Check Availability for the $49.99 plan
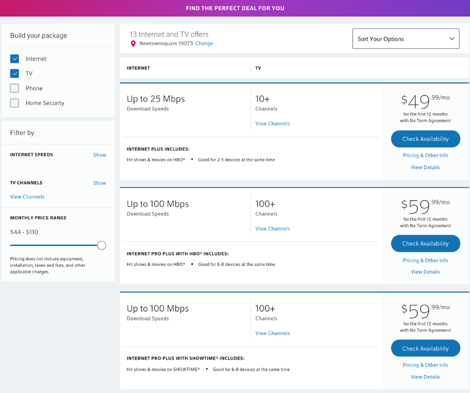The image size is (470, 393). 425,139
